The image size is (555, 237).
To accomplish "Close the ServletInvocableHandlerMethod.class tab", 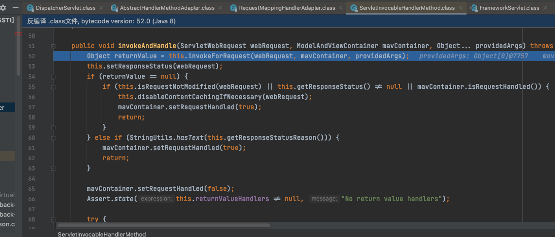I will coord(460,8).
